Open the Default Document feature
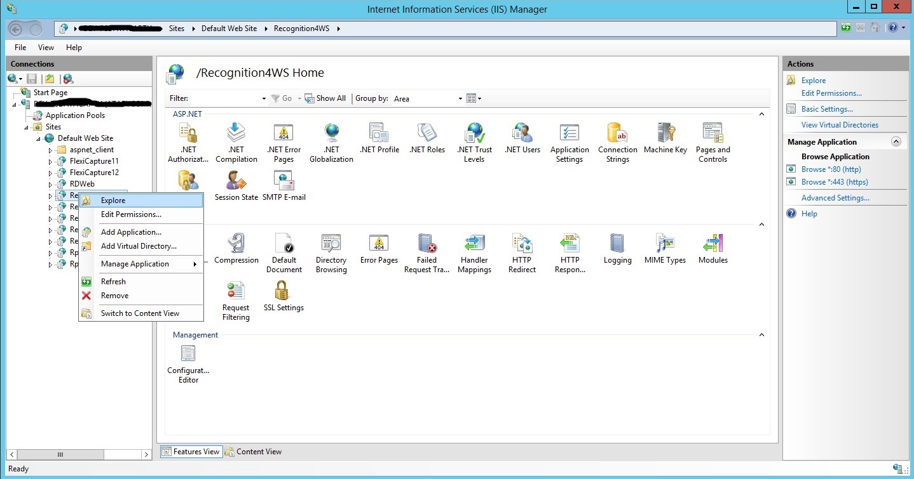 [283, 253]
